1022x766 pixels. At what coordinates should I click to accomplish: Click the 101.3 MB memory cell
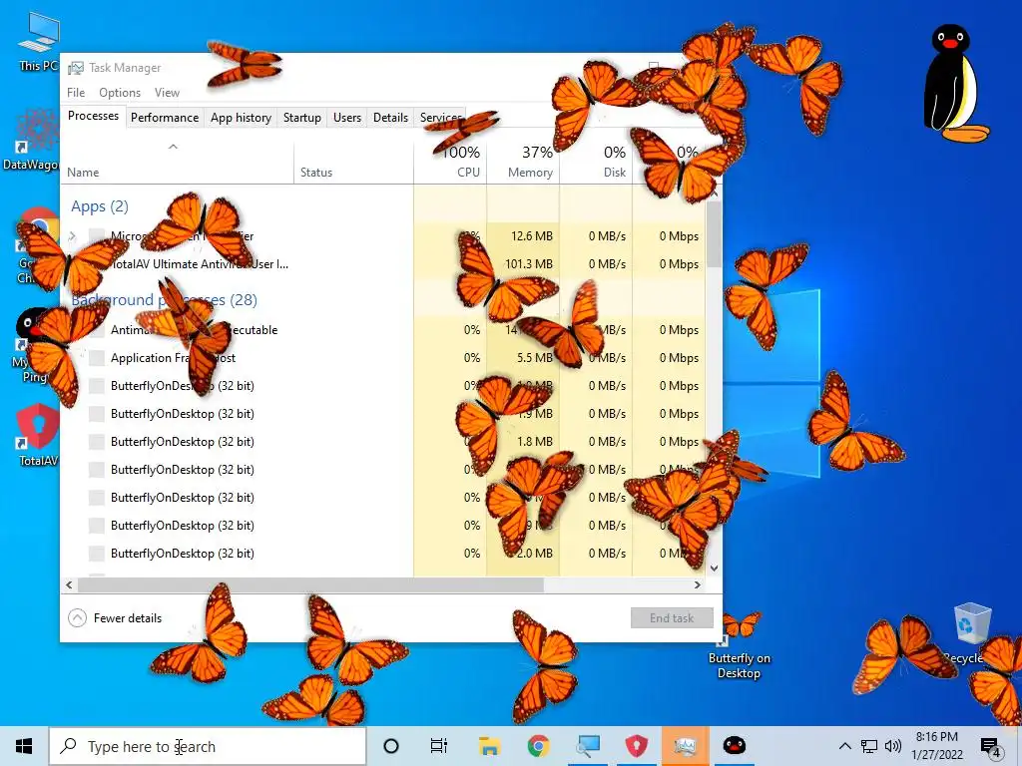523,263
